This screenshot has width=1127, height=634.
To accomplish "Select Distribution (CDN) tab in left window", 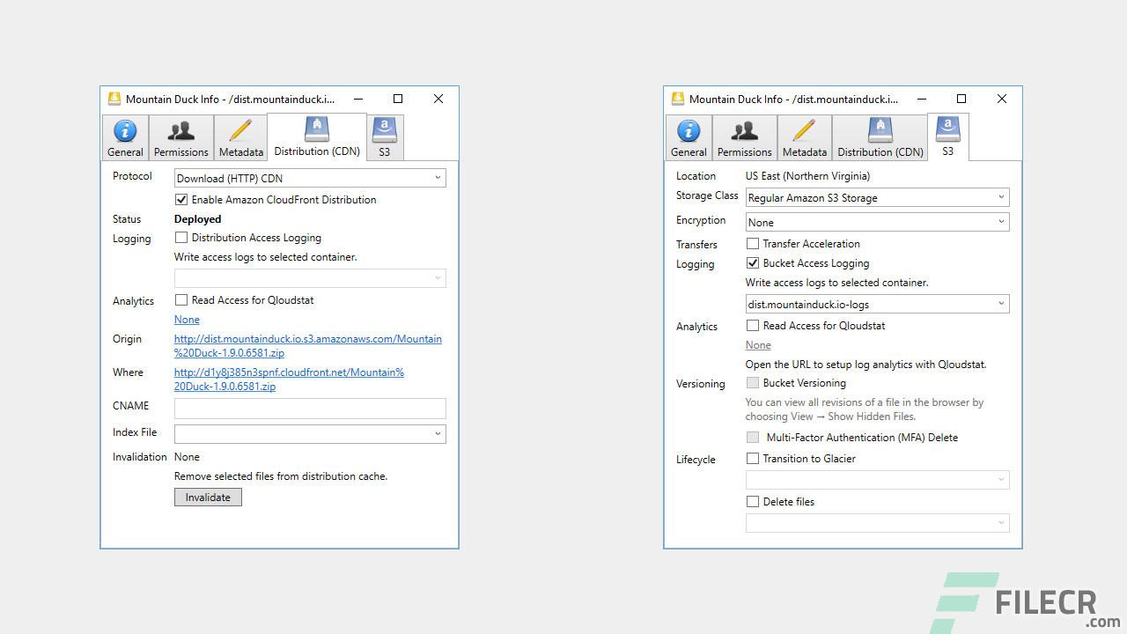I will point(317,137).
